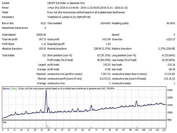Click the balance peak near trade 67
Viewport: 177px width, 133px height.
pos(91,105)
